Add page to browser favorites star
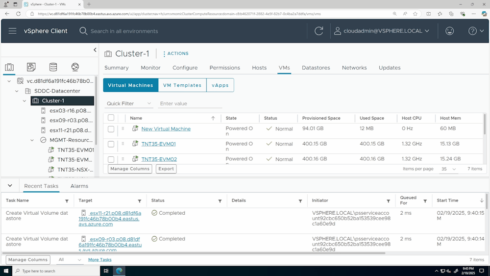The height and width of the screenshot is (276, 490). 415,14
